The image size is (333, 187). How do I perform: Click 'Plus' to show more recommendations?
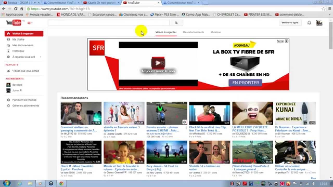click(x=313, y=178)
